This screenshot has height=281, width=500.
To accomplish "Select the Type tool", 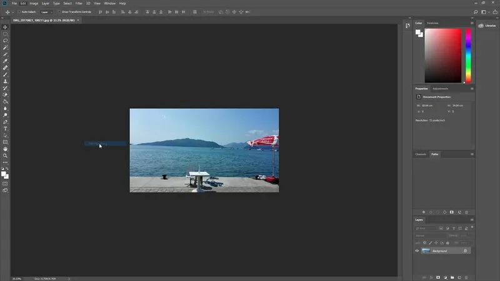I will (6, 128).
